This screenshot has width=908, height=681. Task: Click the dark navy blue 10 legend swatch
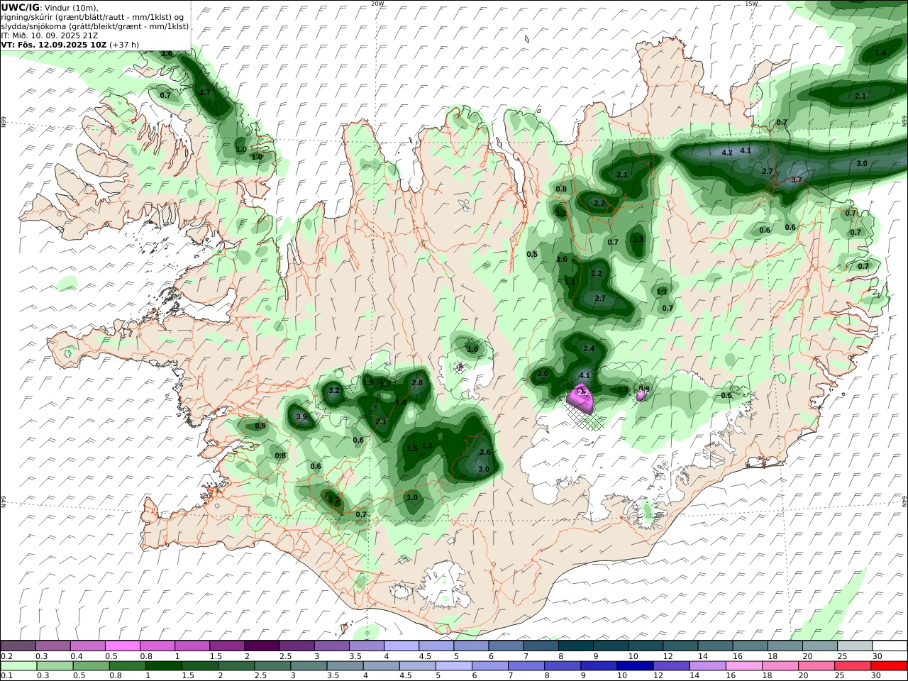point(634,666)
